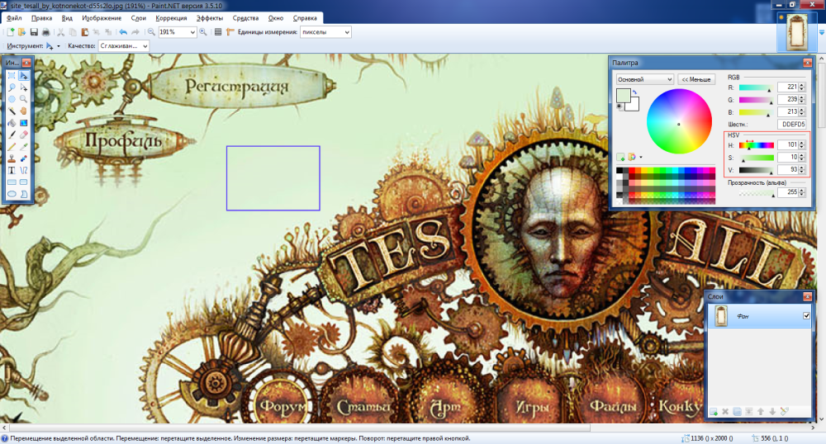Click the Print toolbar icon

[x=45, y=32]
